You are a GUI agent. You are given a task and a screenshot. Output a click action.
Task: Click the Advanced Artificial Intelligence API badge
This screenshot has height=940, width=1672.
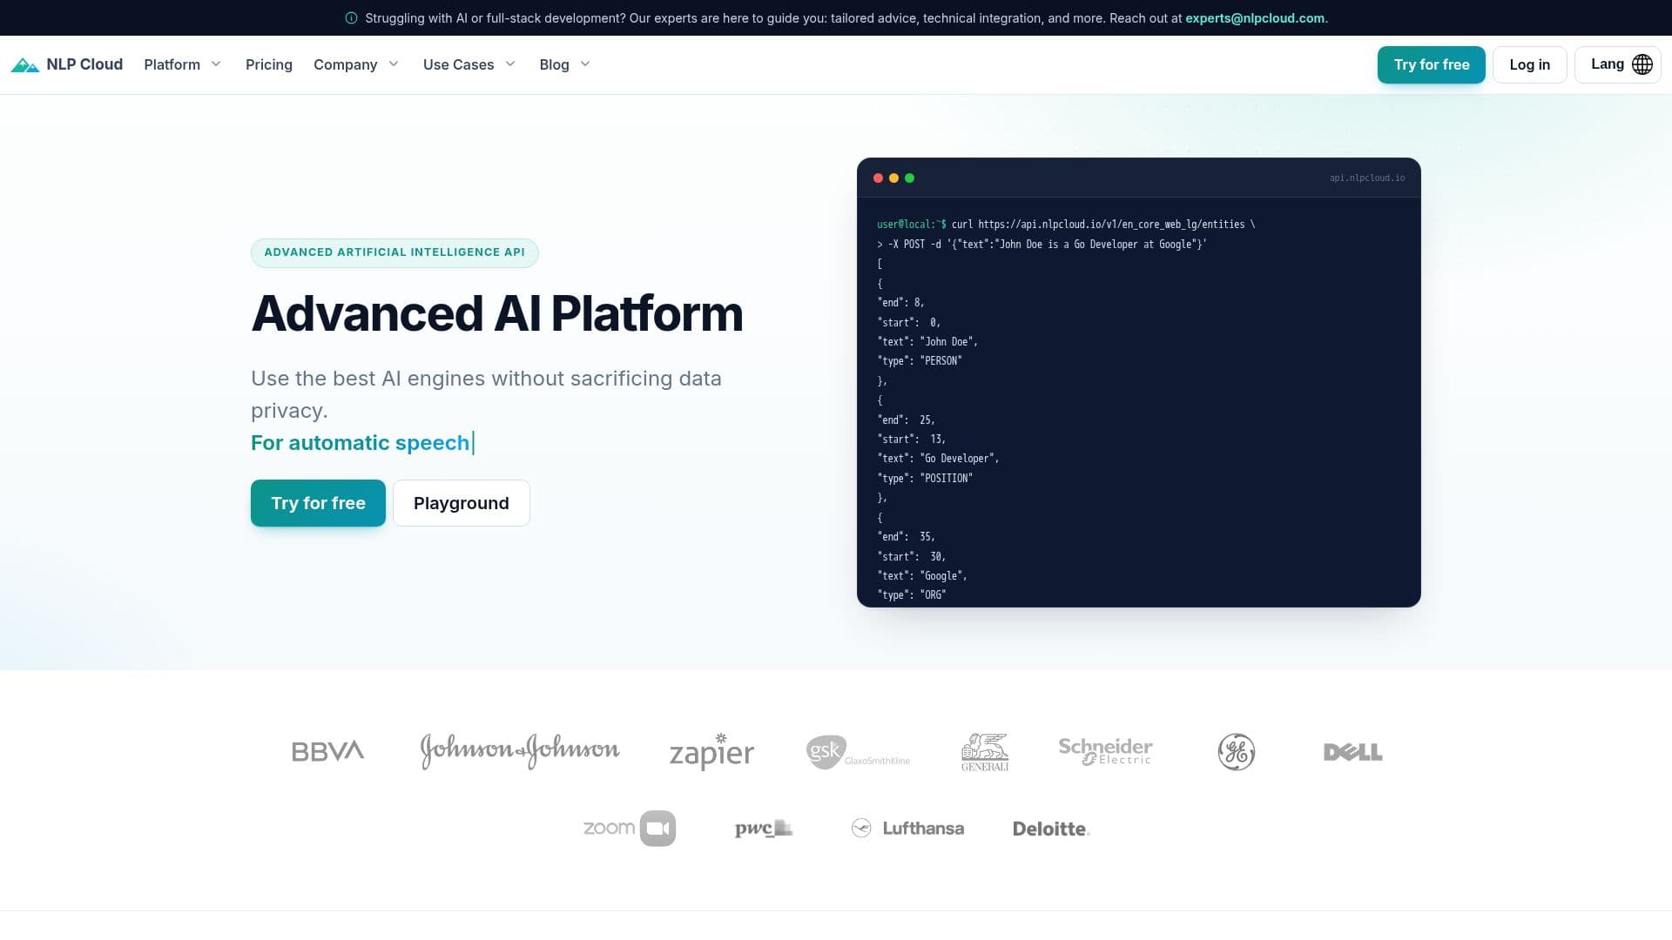[x=394, y=252]
